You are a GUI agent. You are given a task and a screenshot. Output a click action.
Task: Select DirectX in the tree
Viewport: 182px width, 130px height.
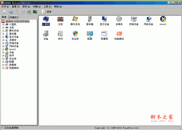coord(13,49)
